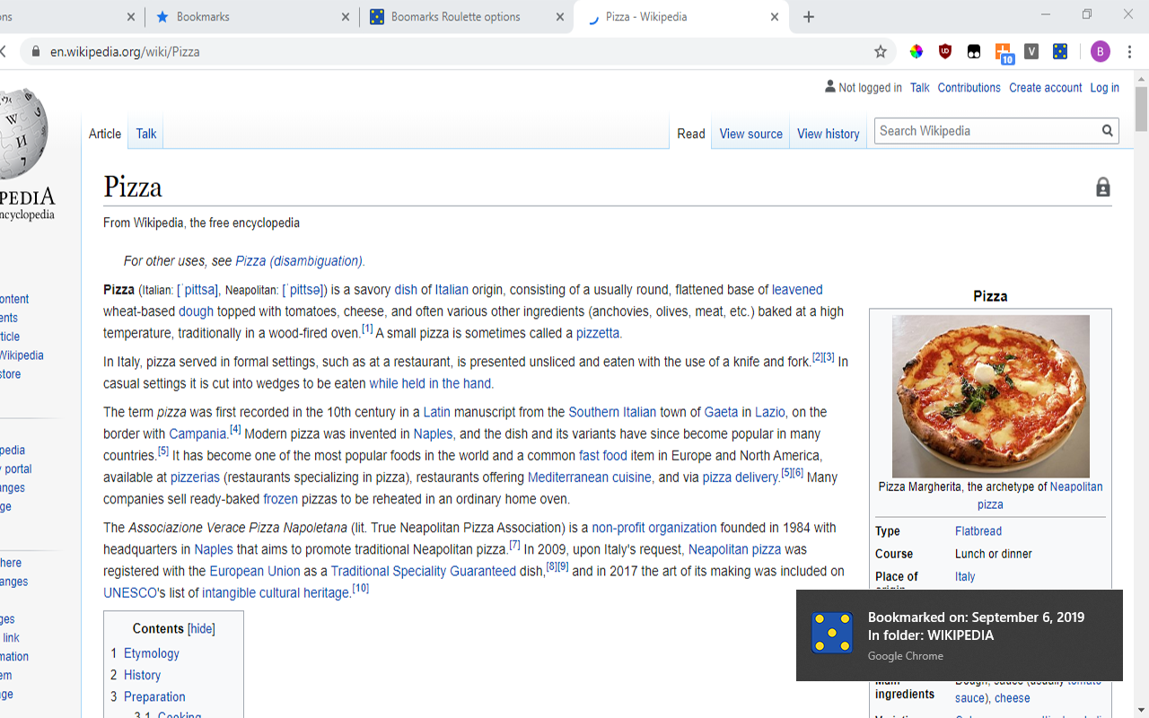The image size is (1149, 718).
Task: Go to Etymology in contents
Action: tap(152, 653)
